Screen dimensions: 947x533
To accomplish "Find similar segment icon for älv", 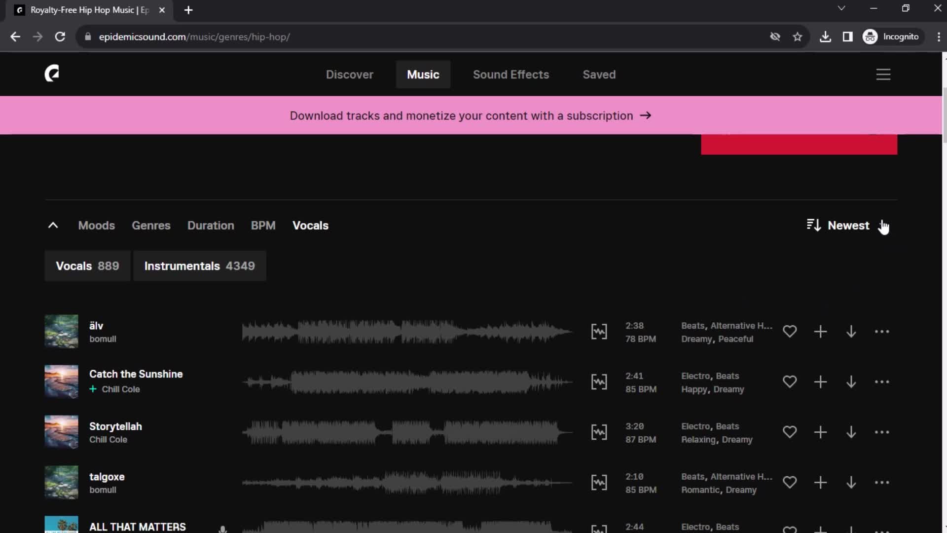I will tap(599, 332).
